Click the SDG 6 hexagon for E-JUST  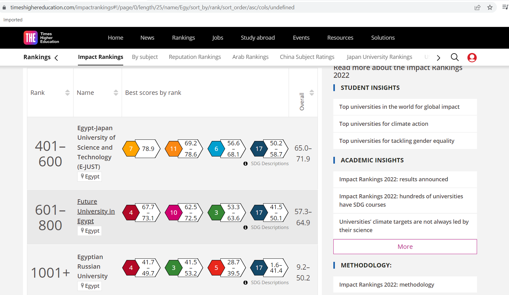(x=216, y=149)
